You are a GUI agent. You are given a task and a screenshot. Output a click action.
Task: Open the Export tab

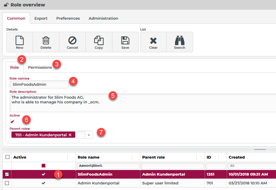click(x=41, y=18)
